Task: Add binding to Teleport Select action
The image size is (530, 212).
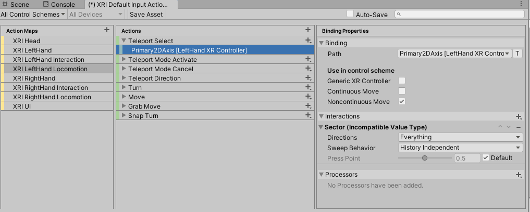Action: [x=308, y=41]
